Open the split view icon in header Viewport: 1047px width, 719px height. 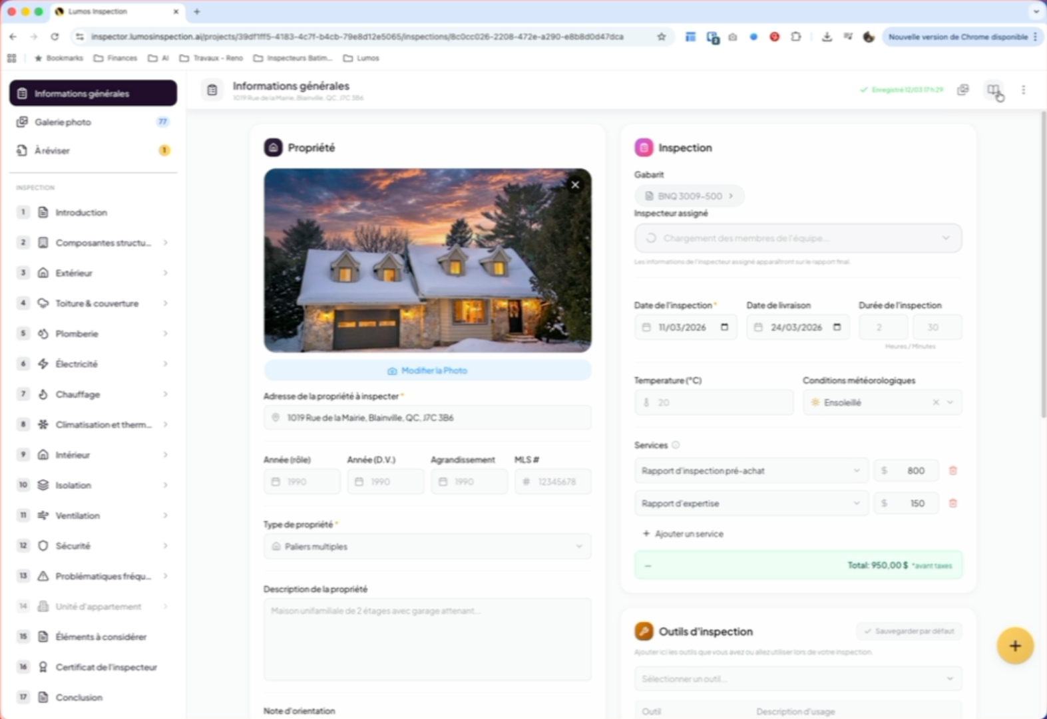pos(993,90)
